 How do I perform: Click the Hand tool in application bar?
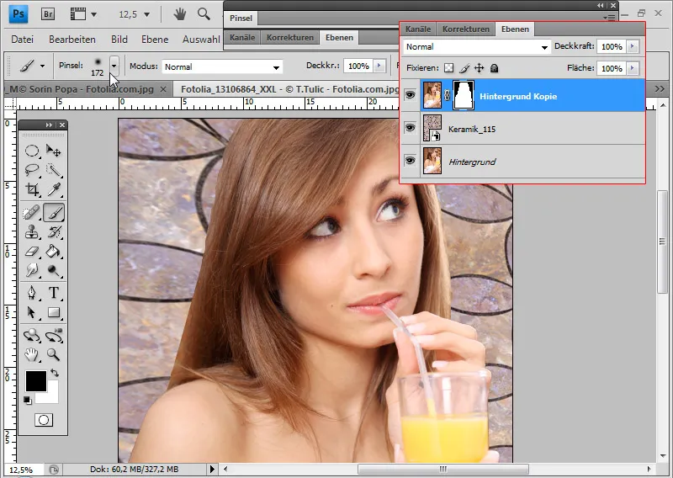[x=180, y=14]
